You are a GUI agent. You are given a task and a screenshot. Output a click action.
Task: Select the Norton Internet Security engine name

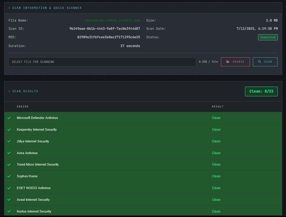point(34,211)
